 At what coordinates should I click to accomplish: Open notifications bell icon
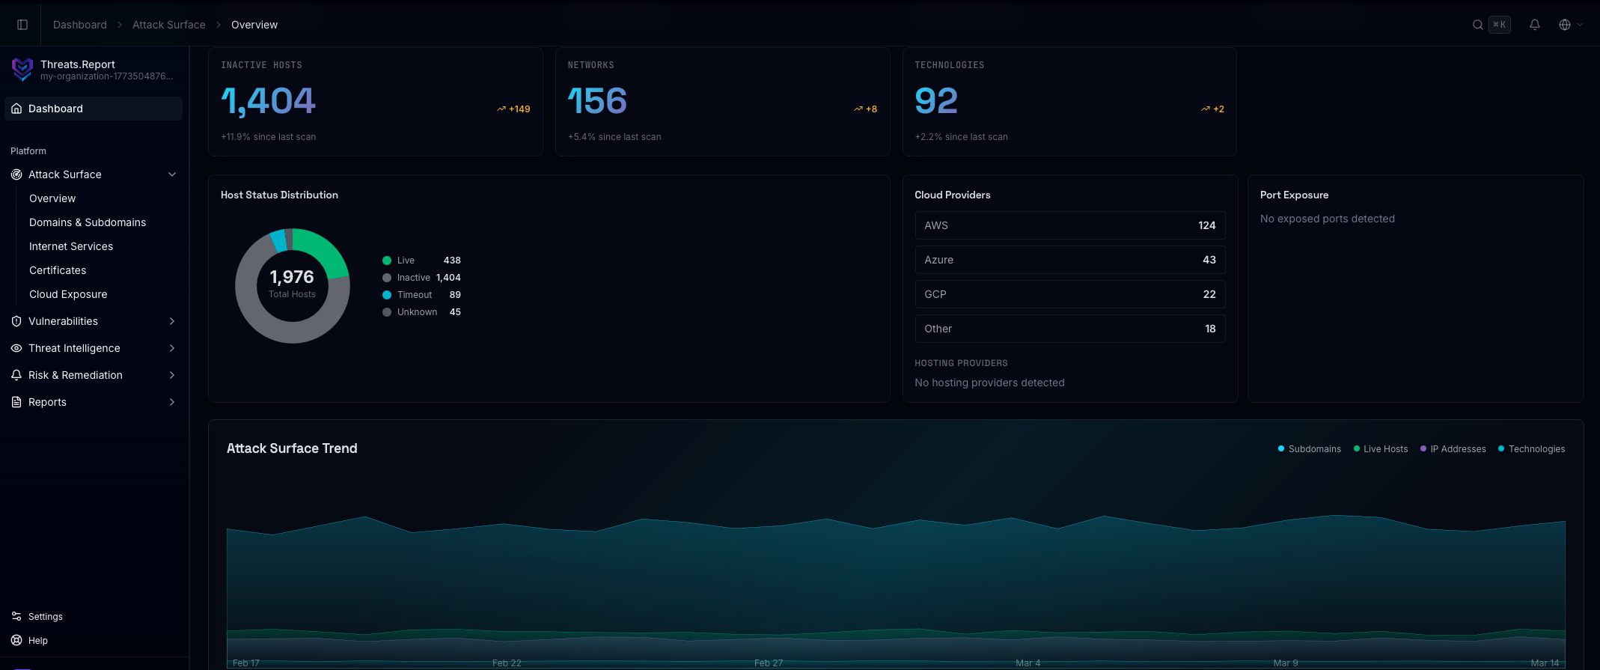coord(1534,25)
